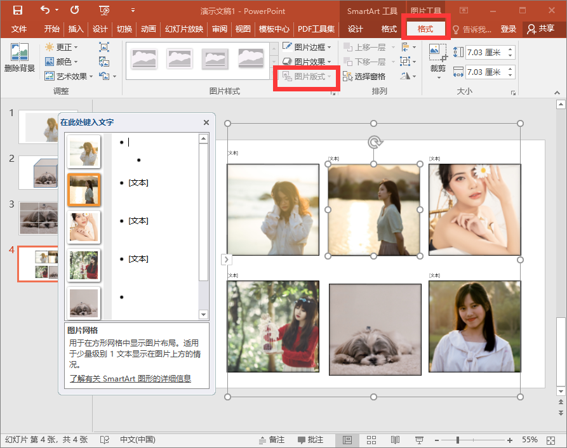Click the Reset Picture icon

pos(104,76)
